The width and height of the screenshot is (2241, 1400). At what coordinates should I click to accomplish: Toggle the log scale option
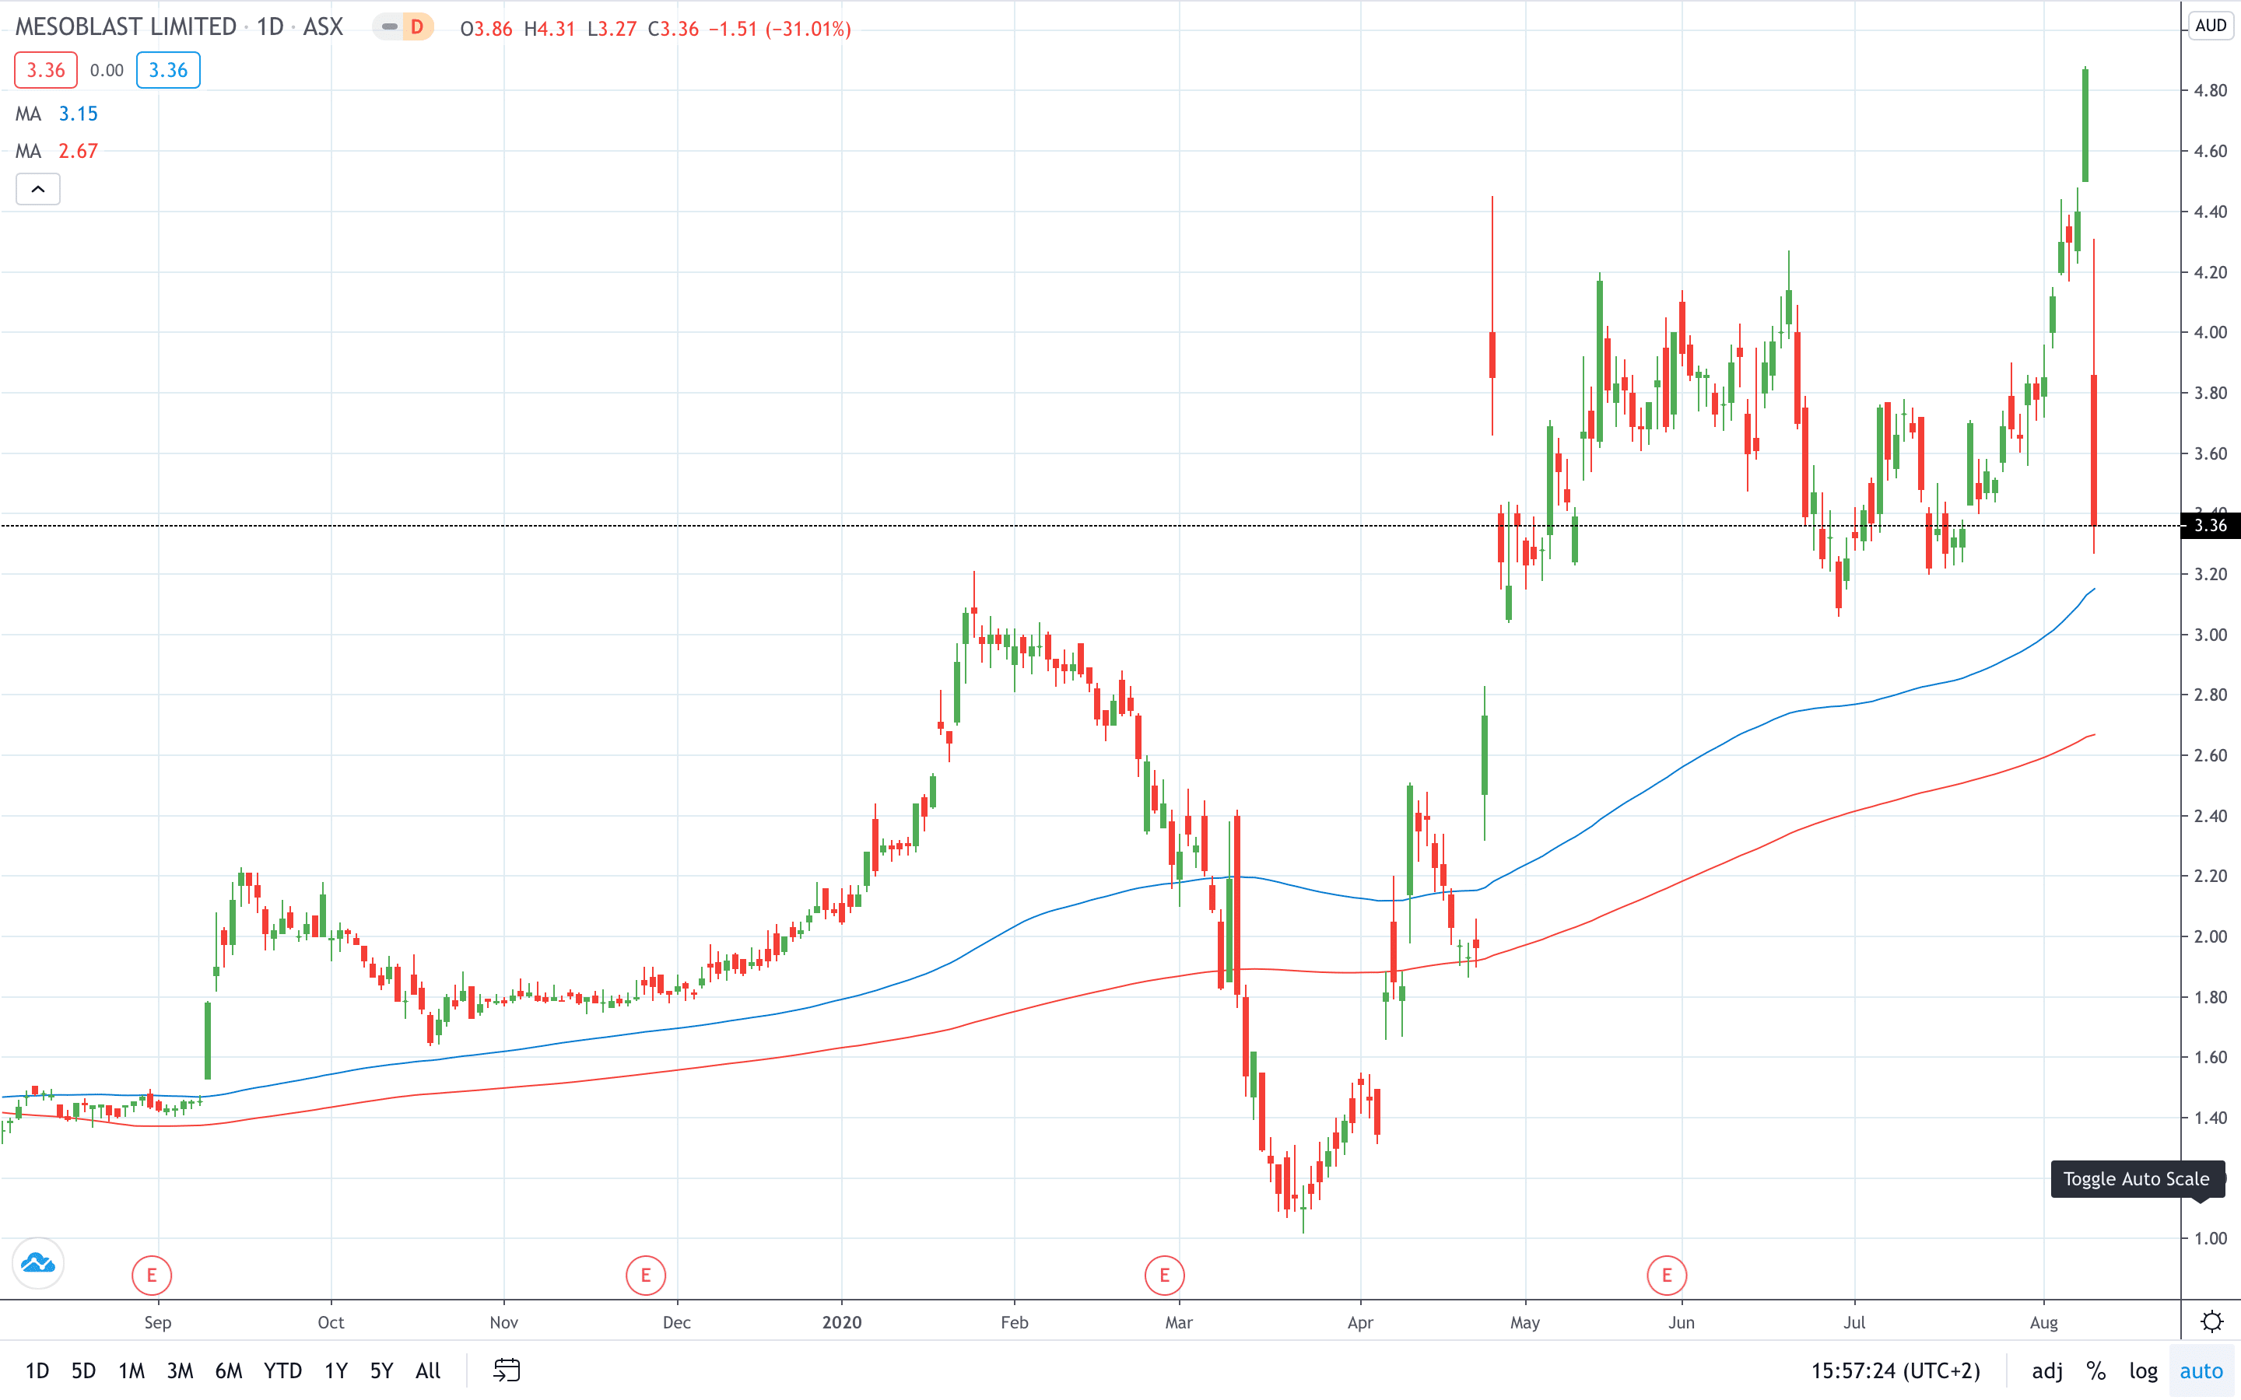click(2143, 1370)
